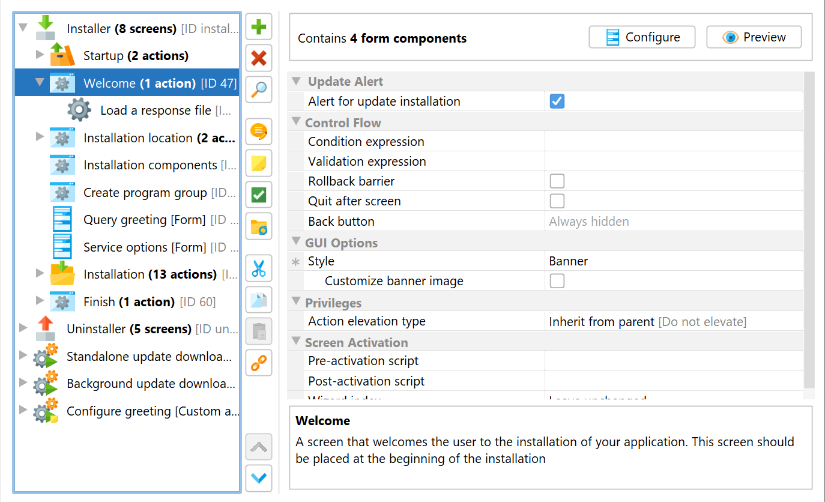Click the Query greeting form icon

point(62,219)
